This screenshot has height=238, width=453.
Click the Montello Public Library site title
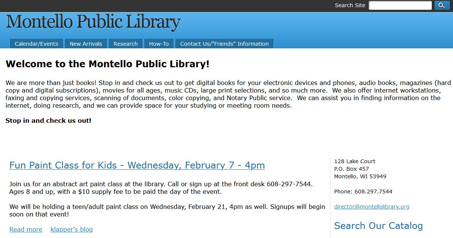[x=93, y=22]
